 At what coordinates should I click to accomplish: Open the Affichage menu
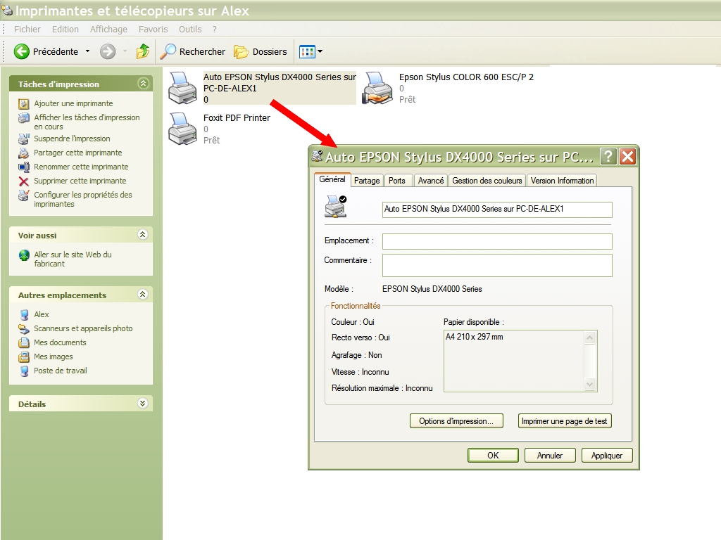click(108, 30)
